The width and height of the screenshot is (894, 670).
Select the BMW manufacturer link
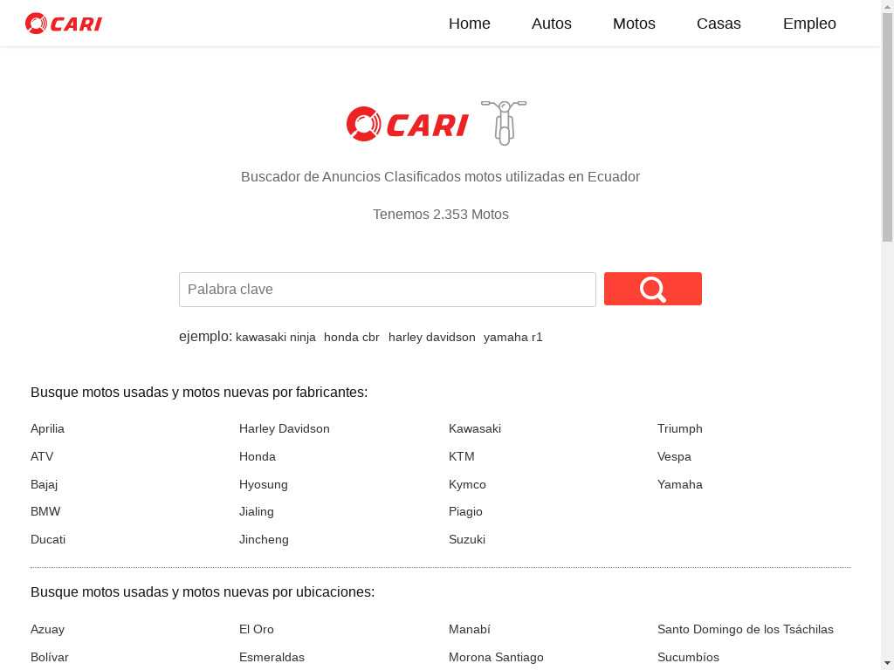45,511
